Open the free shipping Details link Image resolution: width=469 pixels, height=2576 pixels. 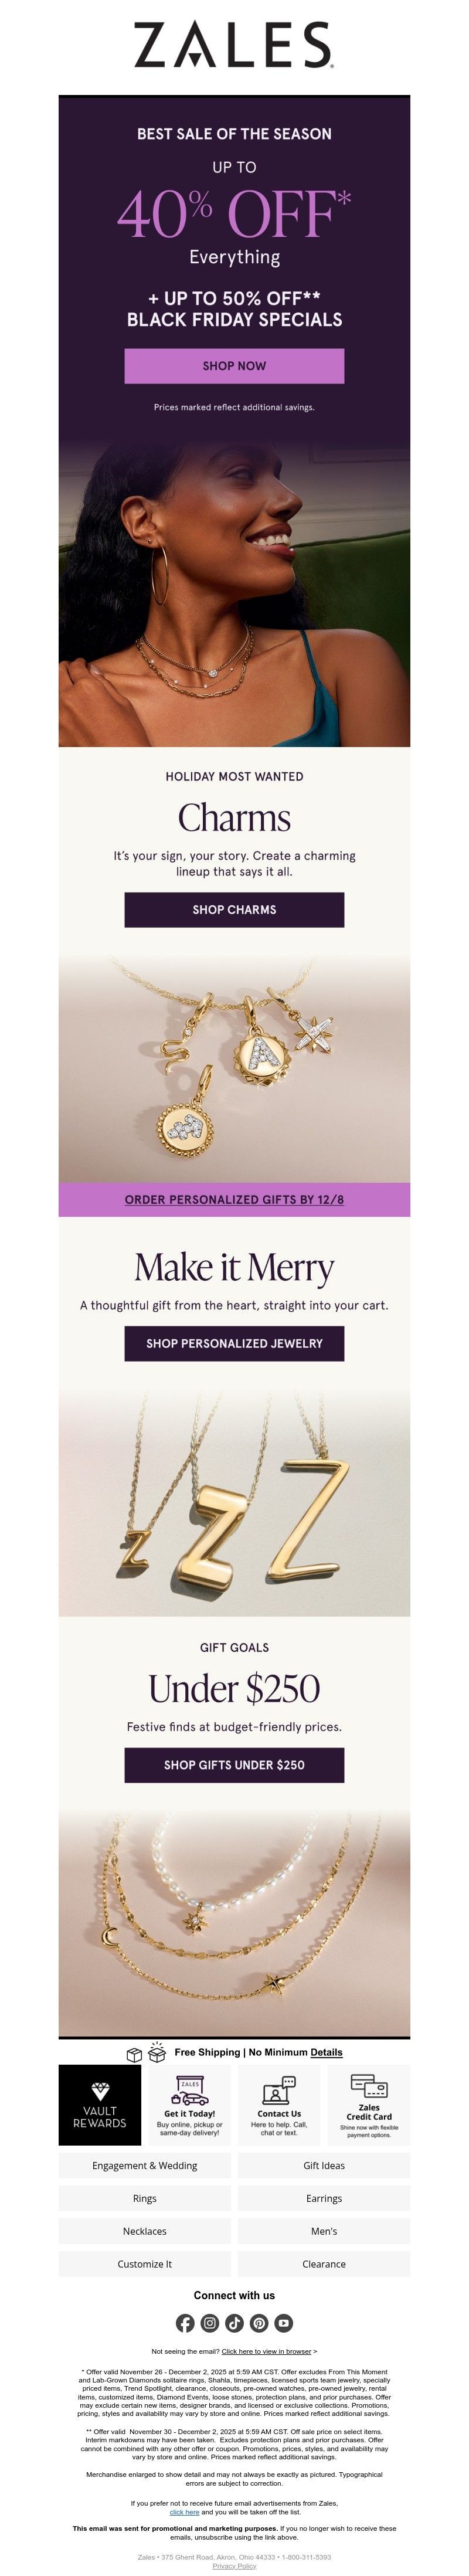[x=326, y=2052]
